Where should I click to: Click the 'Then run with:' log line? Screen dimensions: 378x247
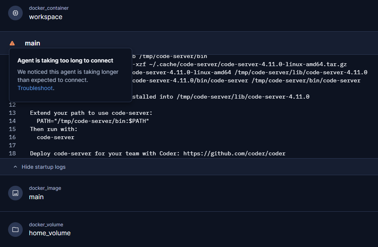tap(54, 129)
